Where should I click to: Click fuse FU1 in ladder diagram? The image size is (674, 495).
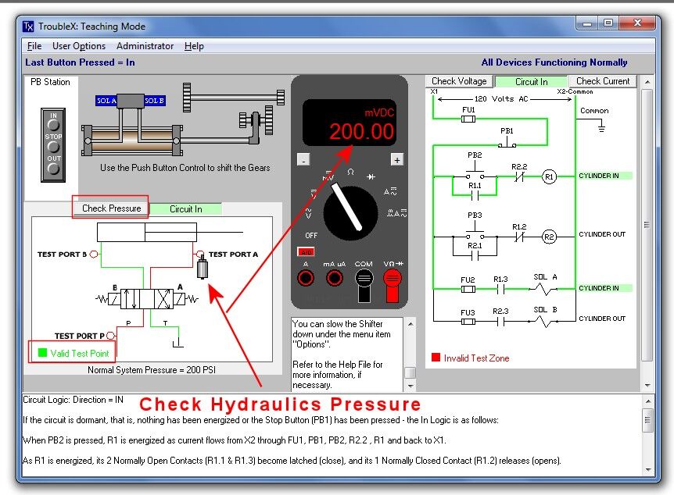(468, 119)
